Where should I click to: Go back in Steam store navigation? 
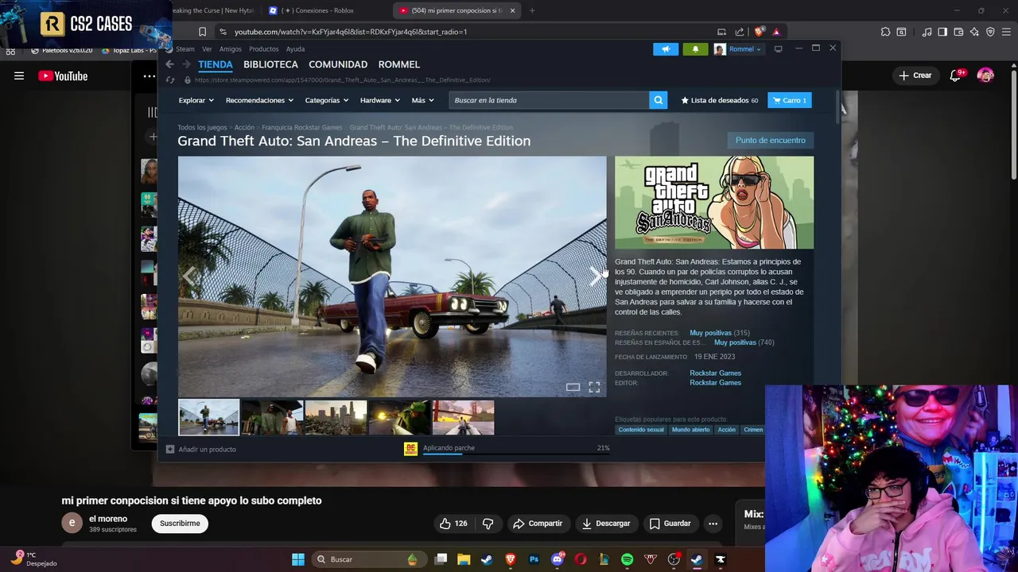click(x=169, y=64)
